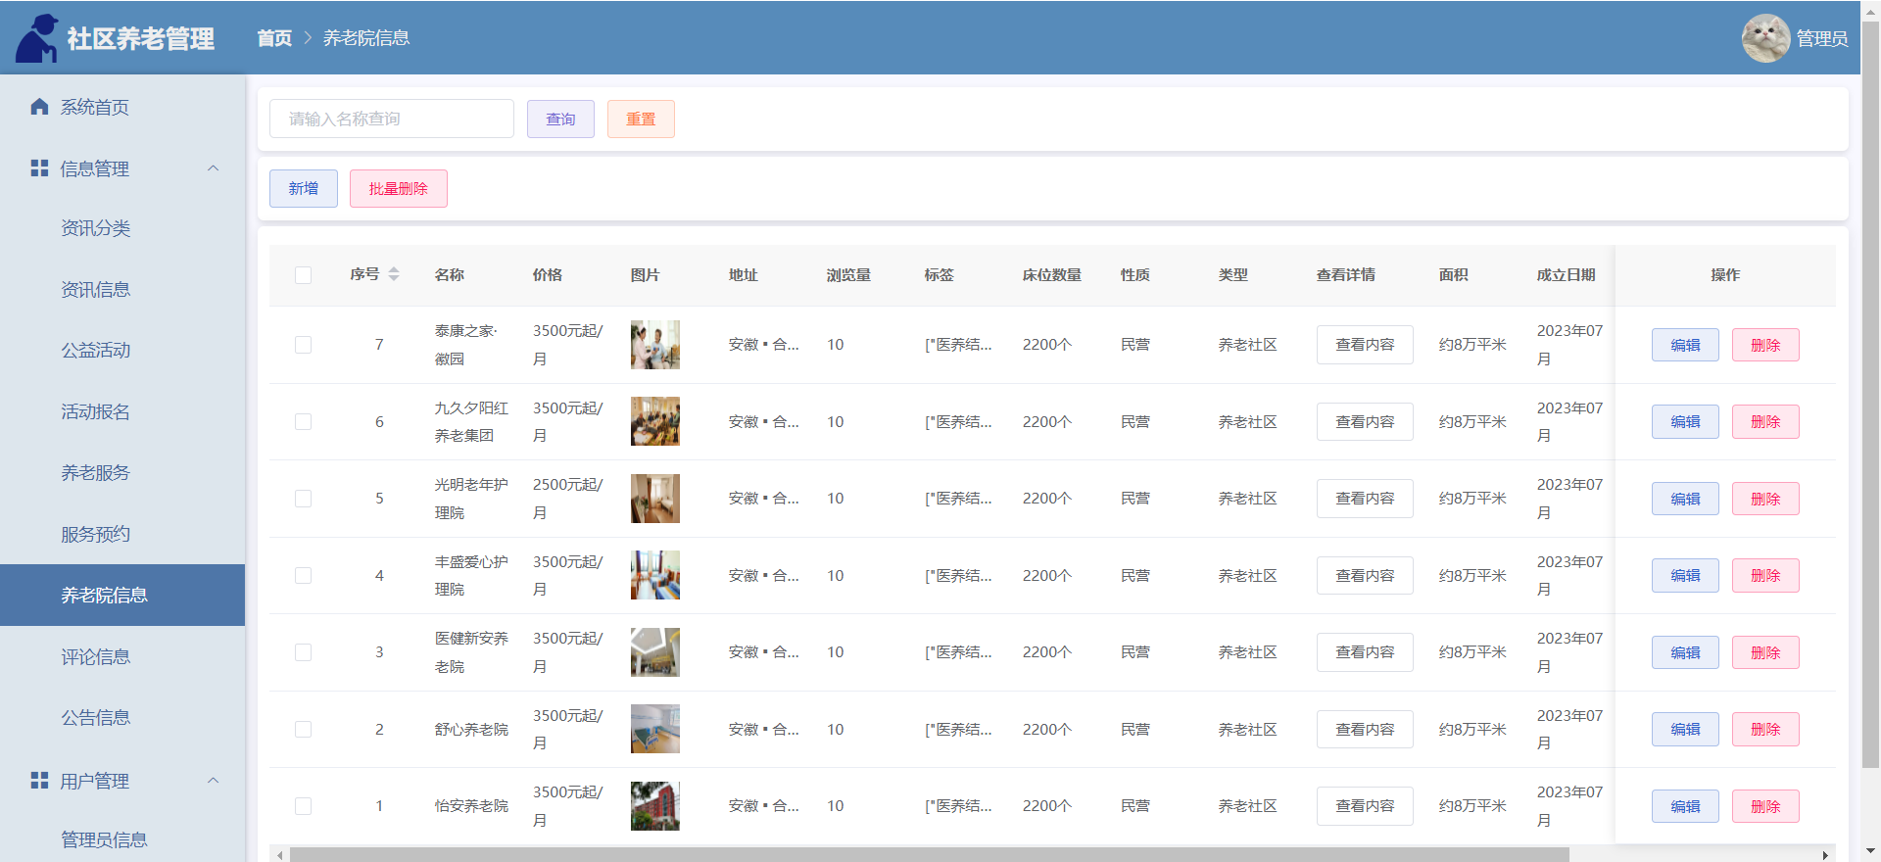Screen dimensions: 1881x862
Task: Click the horizontal table scrollbar
Action: click(x=929, y=855)
